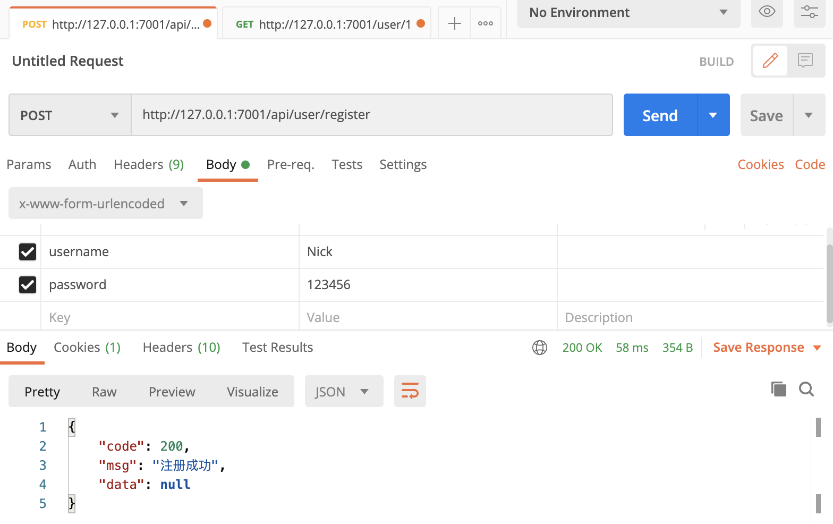Select the Preview view

tap(172, 392)
